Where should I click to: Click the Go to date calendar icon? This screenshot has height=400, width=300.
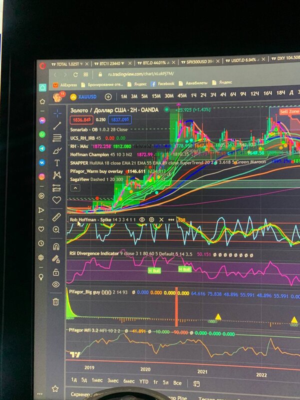click(196, 383)
